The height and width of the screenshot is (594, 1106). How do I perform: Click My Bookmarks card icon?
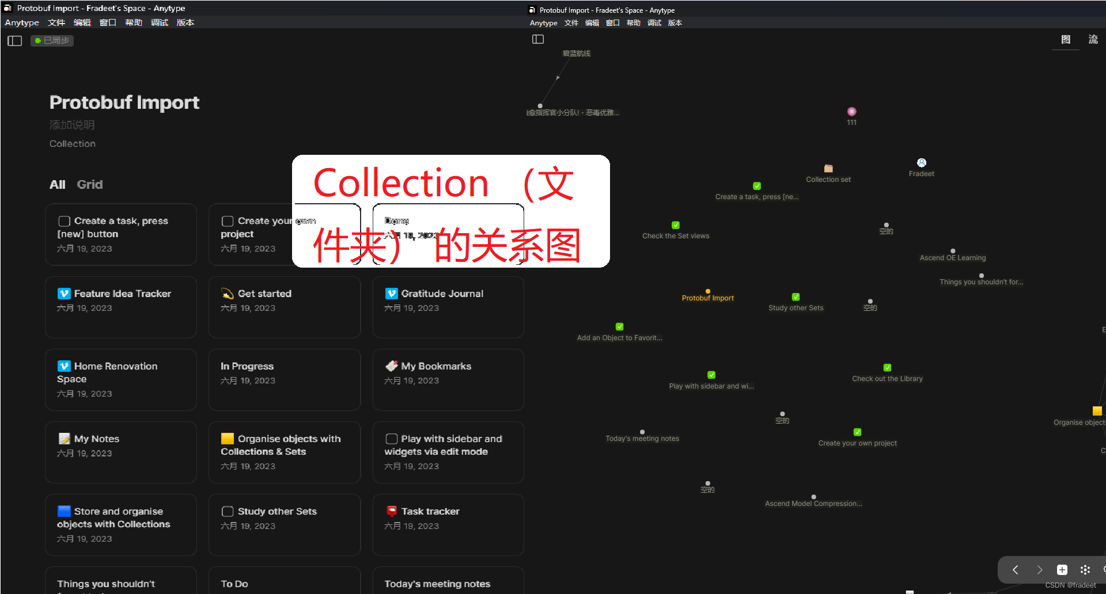392,366
